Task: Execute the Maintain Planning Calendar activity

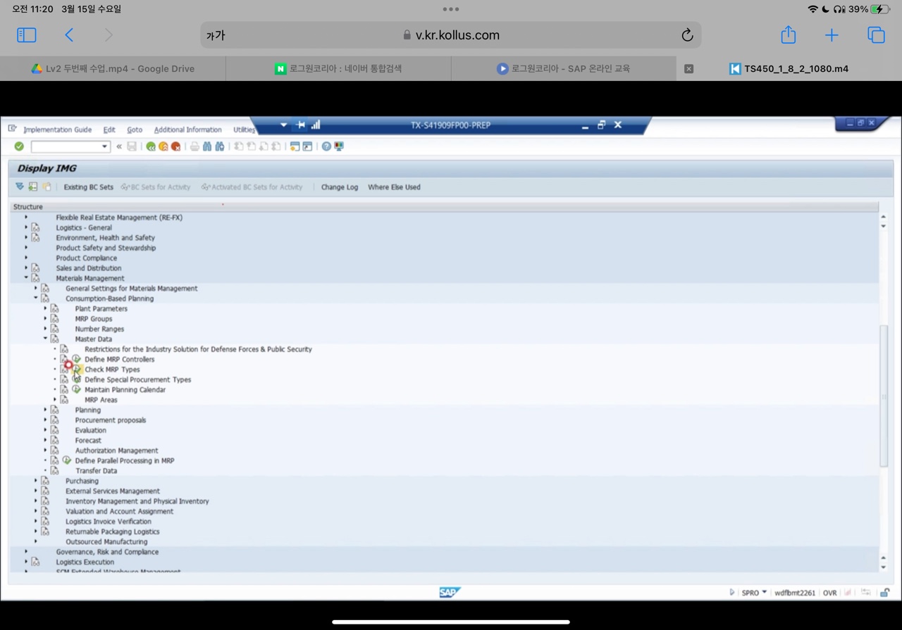Action: 76,389
